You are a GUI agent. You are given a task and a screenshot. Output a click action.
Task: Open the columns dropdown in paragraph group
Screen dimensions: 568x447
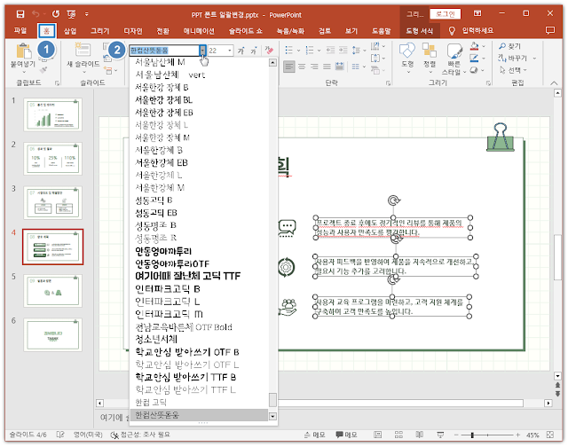[x=358, y=67]
